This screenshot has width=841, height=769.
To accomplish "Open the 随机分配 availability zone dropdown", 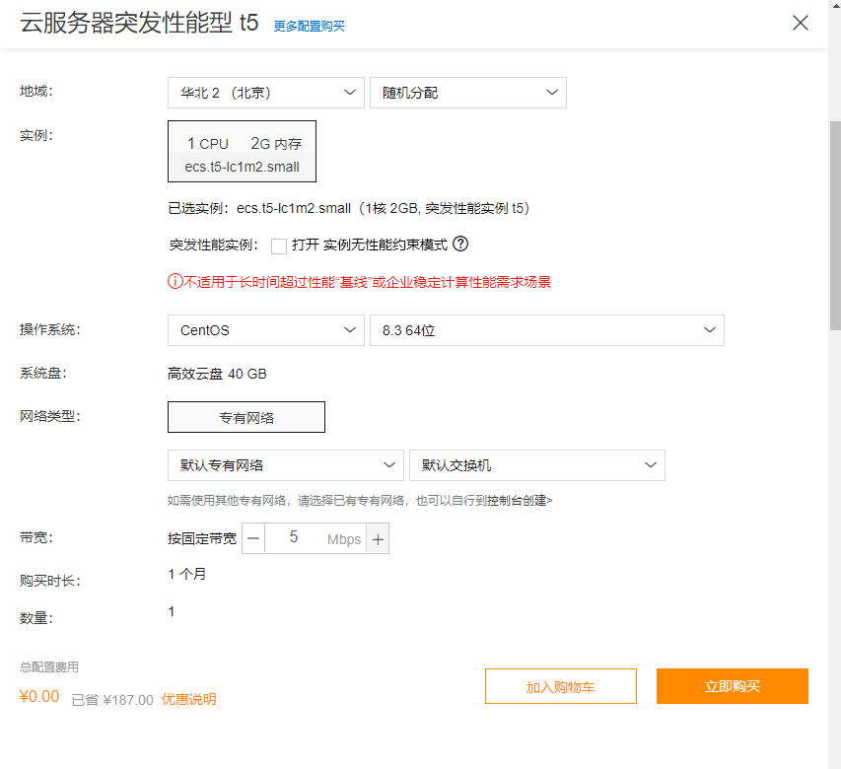I will 467,92.
